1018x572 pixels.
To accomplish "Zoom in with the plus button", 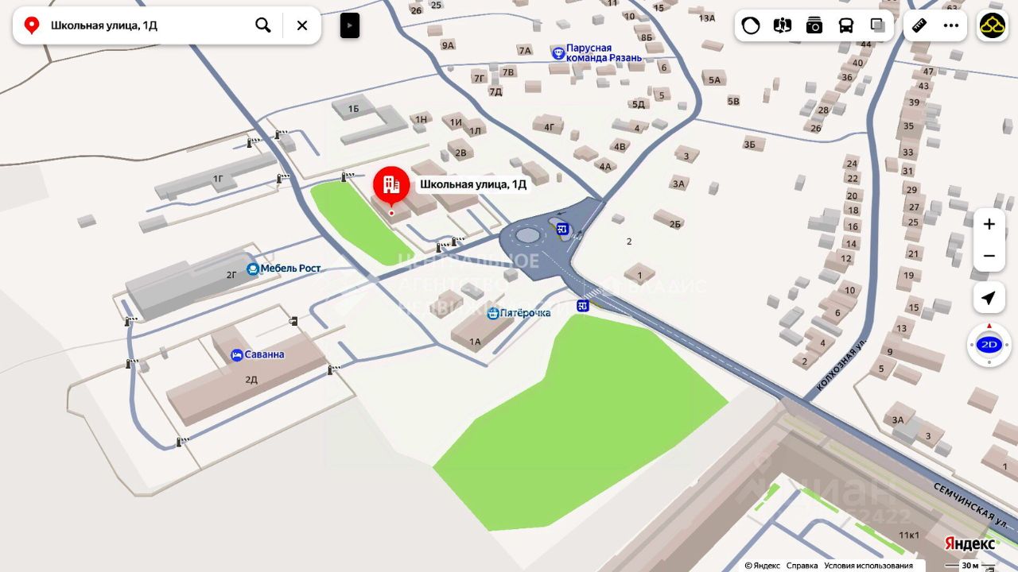I will 989,224.
